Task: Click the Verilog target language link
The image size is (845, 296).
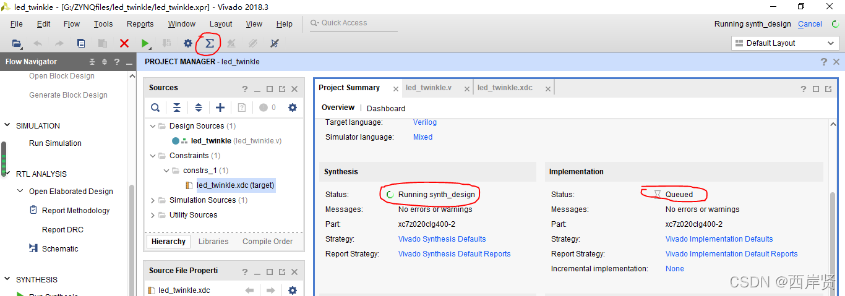Action: [425, 122]
